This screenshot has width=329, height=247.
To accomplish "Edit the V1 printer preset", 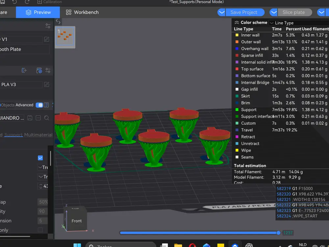I will (47, 39).
